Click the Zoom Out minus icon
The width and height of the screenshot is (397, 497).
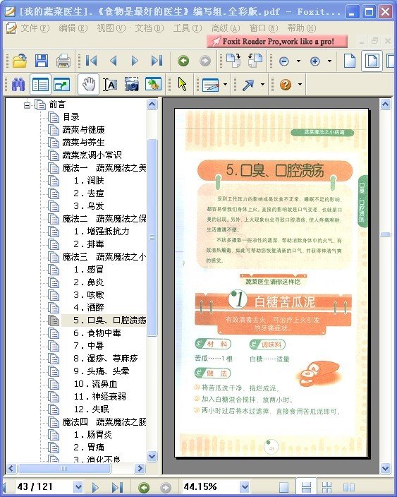(x=284, y=61)
